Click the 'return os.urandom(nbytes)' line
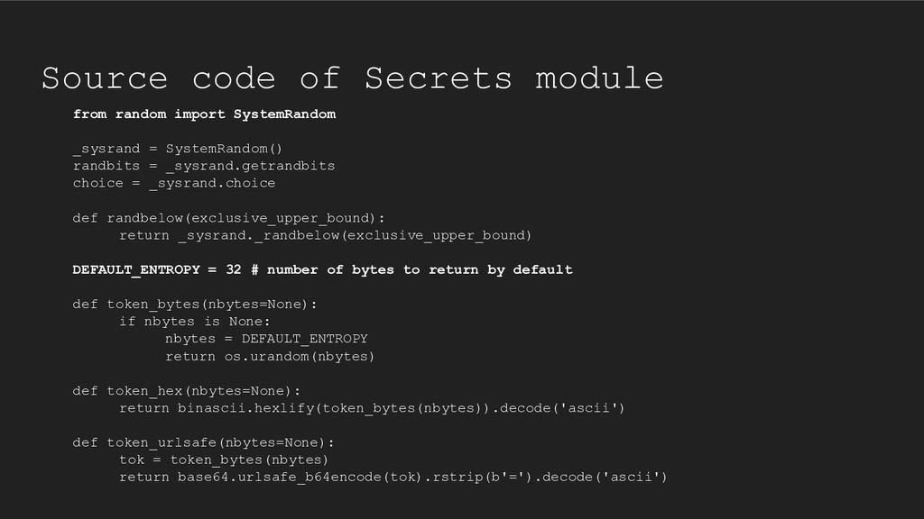Image resolution: width=924 pixels, height=519 pixels. click(270, 357)
